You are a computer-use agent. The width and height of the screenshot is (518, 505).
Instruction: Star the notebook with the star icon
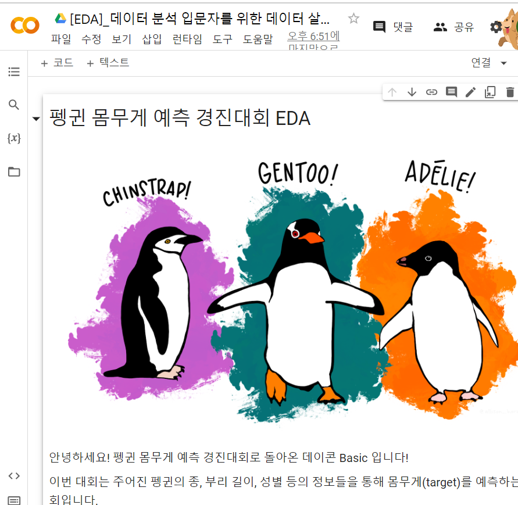click(x=353, y=18)
